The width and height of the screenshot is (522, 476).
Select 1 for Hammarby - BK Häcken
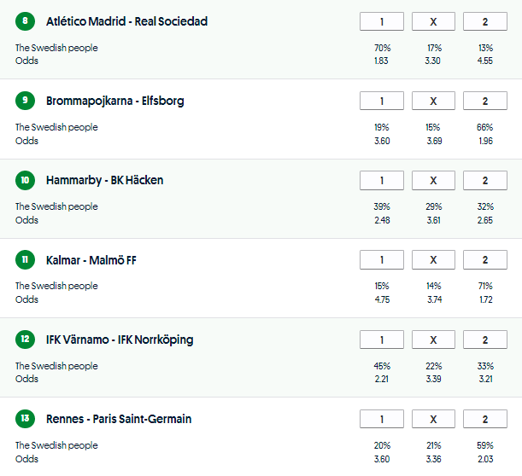click(382, 180)
